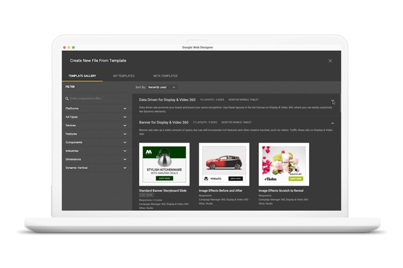Image resolution: width=403 pixels, height=268 pixels.
Task: Click the Data Driven for Display & Video 360 heading
Action: click(x=167, y=100)
